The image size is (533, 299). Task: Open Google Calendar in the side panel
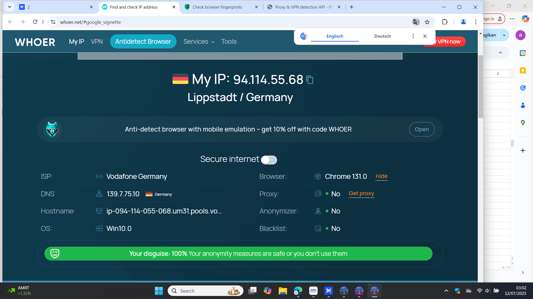tap(523, 53)
